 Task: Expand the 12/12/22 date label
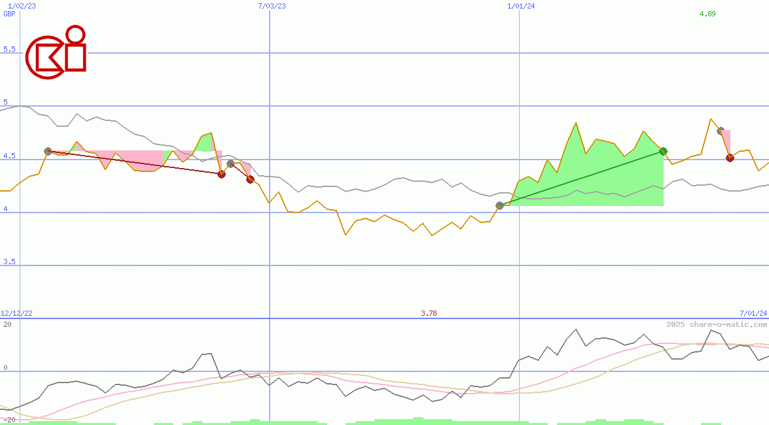(16, 312)
